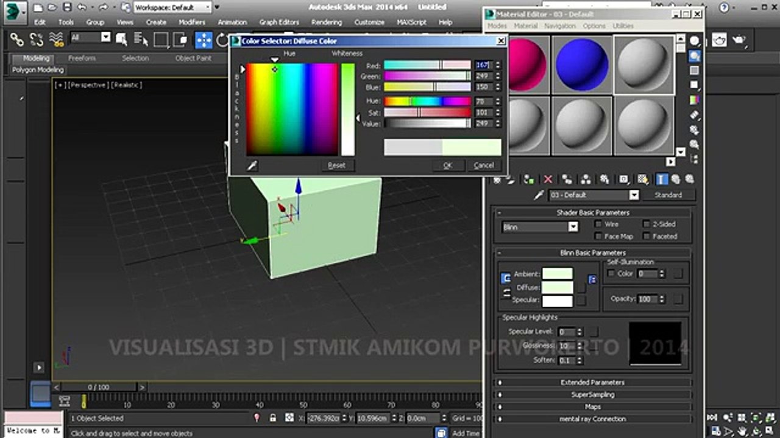
Task: Switch to the Object Paint ribbon tab
Action: [x=193, y=58]
